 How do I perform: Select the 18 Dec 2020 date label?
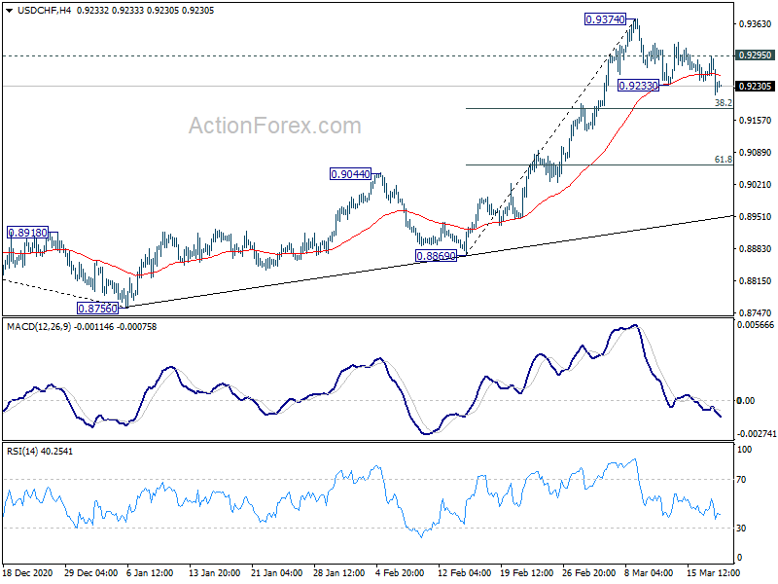pos(27,572)
